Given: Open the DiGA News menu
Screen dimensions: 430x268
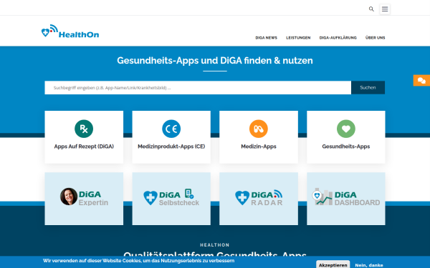Looking at the screenshot, I should [267, 38].
